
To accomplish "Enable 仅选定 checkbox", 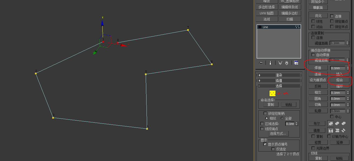I will coord(273,149).
